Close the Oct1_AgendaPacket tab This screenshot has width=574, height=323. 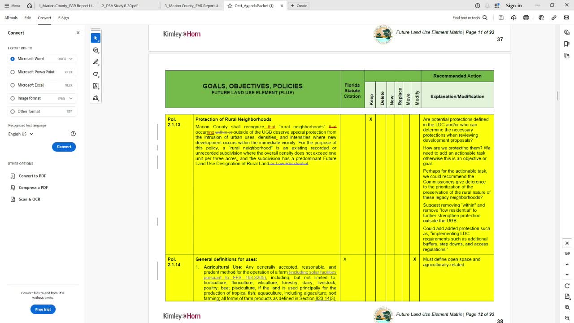click(282, 5)
